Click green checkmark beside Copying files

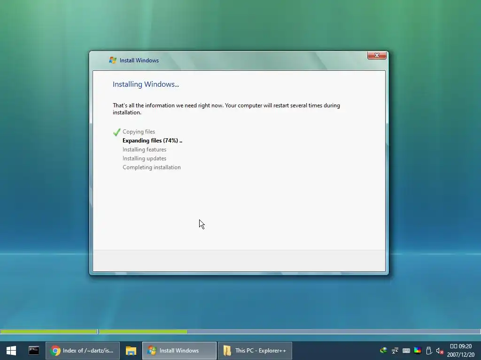coord(116,132)
